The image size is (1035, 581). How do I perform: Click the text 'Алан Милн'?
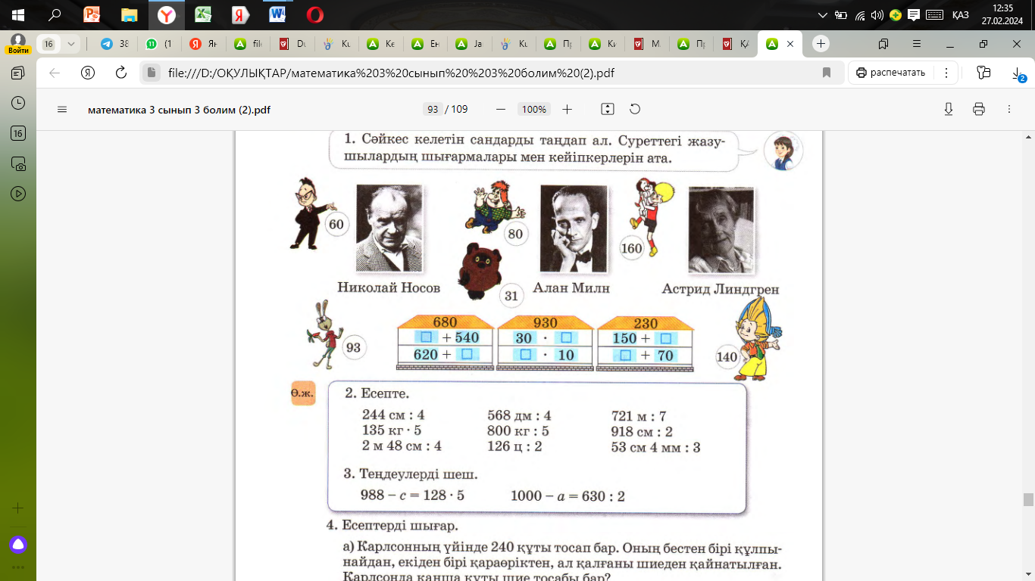tap(571, 287)
